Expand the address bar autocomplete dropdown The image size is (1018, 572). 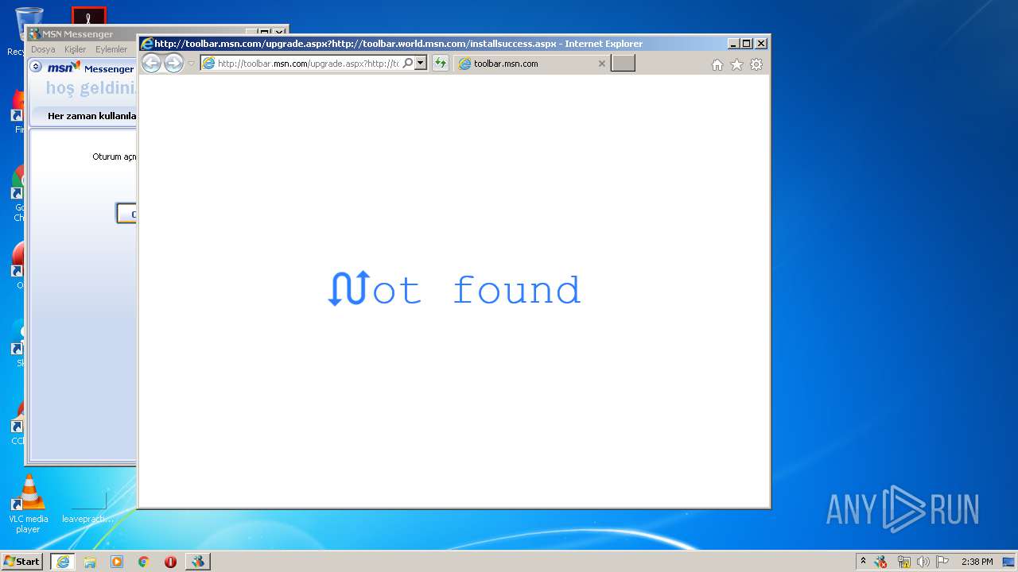421,63
